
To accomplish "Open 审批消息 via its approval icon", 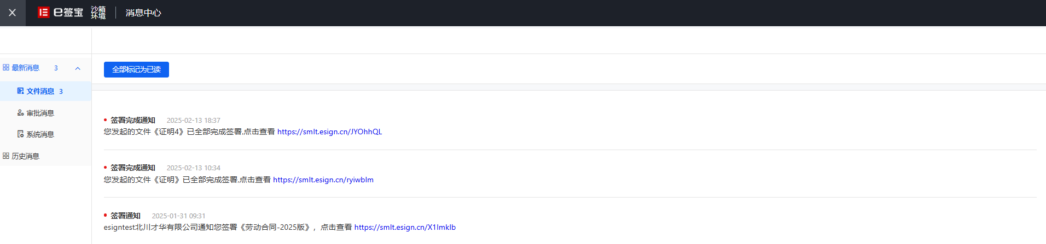I will coord(20,113).
